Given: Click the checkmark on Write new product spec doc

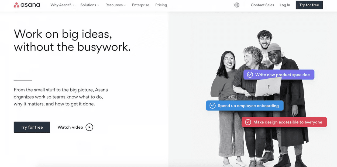Looking at the screenshot, I should [x=250, y=75].
